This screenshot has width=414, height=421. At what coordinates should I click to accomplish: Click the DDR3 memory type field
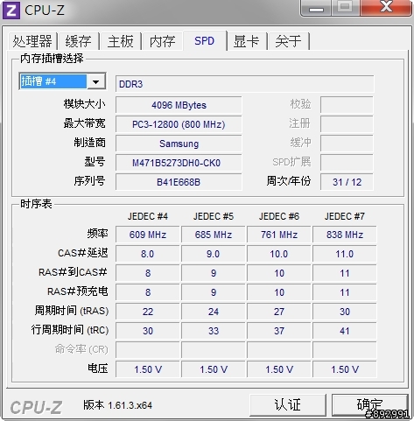tap(244, 84)
